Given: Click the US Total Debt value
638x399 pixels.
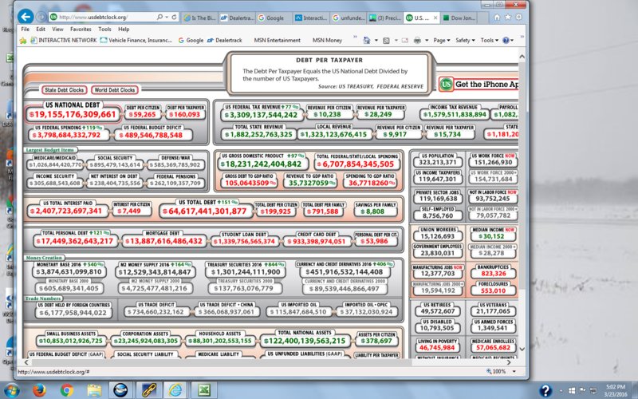Looking at the screenshot, I should click(205, 211).
